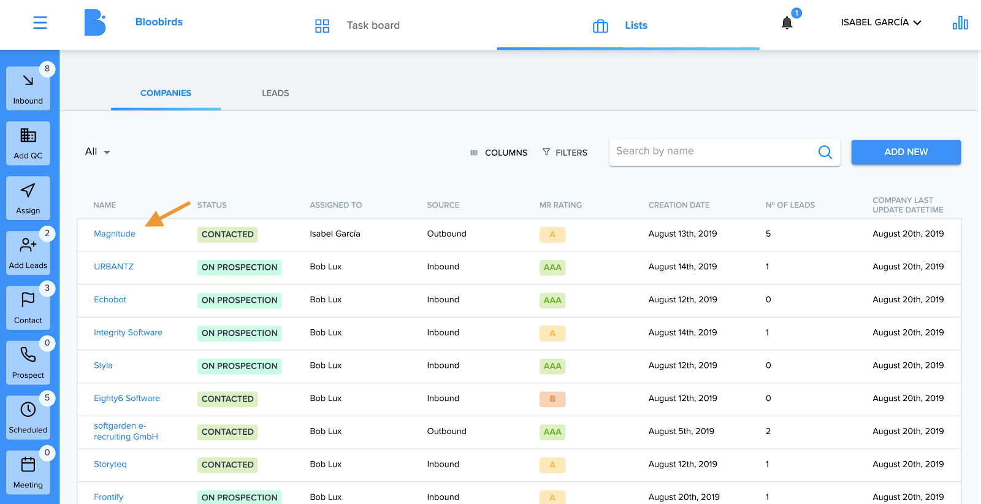Click Storyteq's CONTACTED status badge

(227, 465)
